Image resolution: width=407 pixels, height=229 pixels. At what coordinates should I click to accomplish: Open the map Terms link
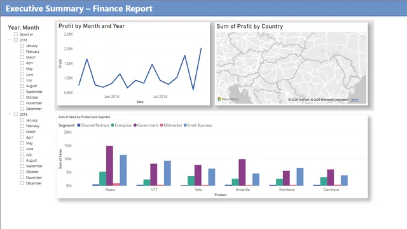pyautogui.click(x=354, y=100)
